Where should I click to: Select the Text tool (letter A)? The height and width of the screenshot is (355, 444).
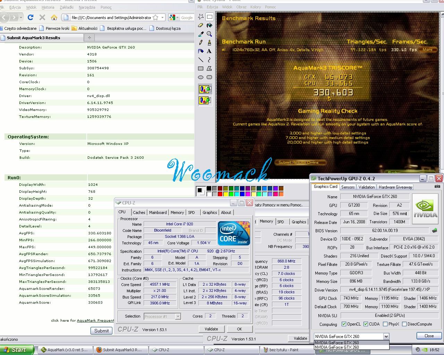click(x=210, y=51)
